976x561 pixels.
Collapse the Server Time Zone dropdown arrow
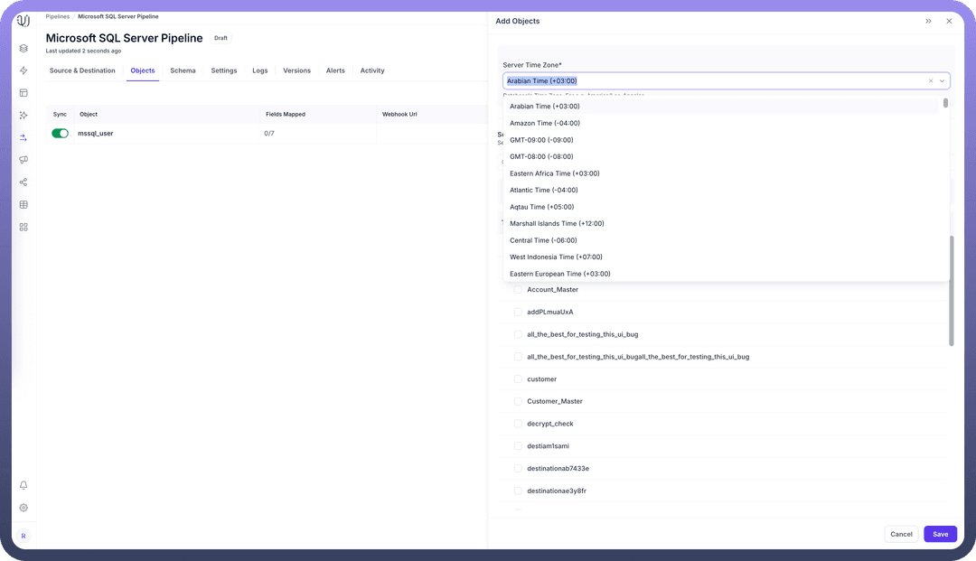(942, 81)
